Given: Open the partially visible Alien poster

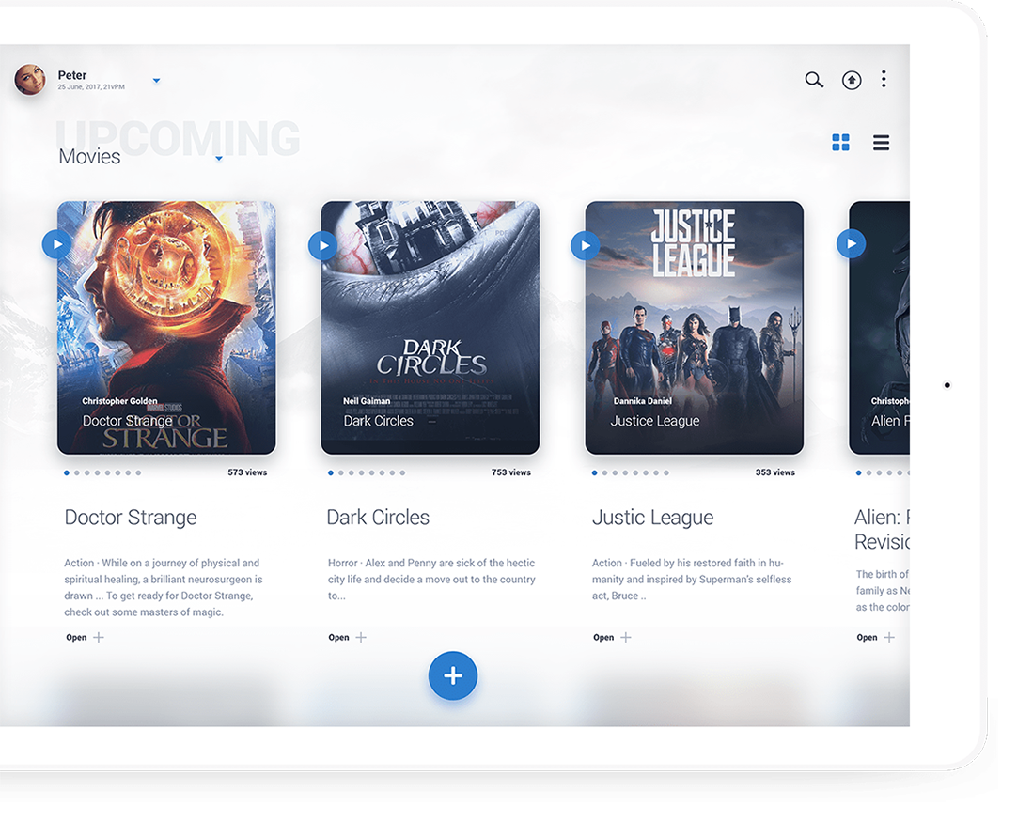Looking at the screenshot, I should pyautogui.click(x=879, y=327).
